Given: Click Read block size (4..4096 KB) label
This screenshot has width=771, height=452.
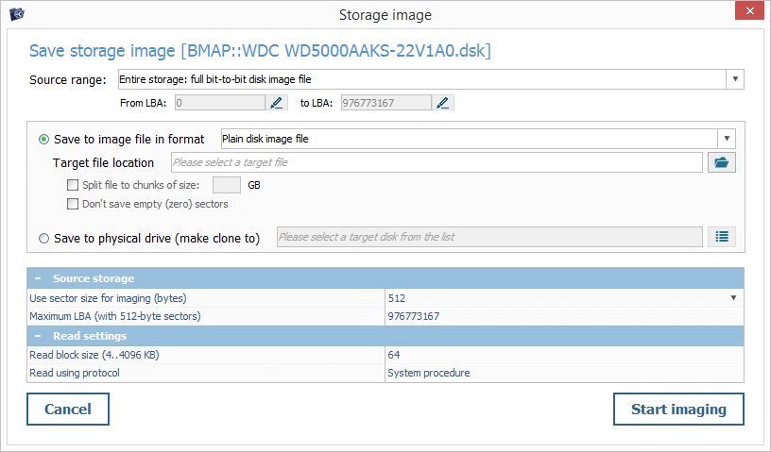Looking at the screenshot, I should tap(94, 355).
